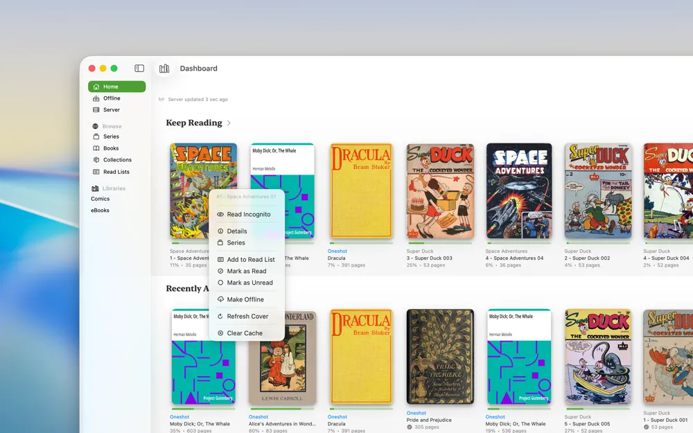Click the '5 - Super Duck 005' title text

(x=587, y=424)
